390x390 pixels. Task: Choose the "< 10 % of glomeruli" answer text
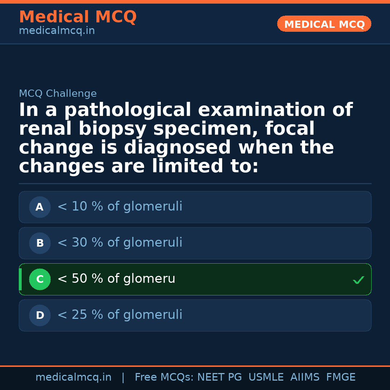(x=120, y=207)
